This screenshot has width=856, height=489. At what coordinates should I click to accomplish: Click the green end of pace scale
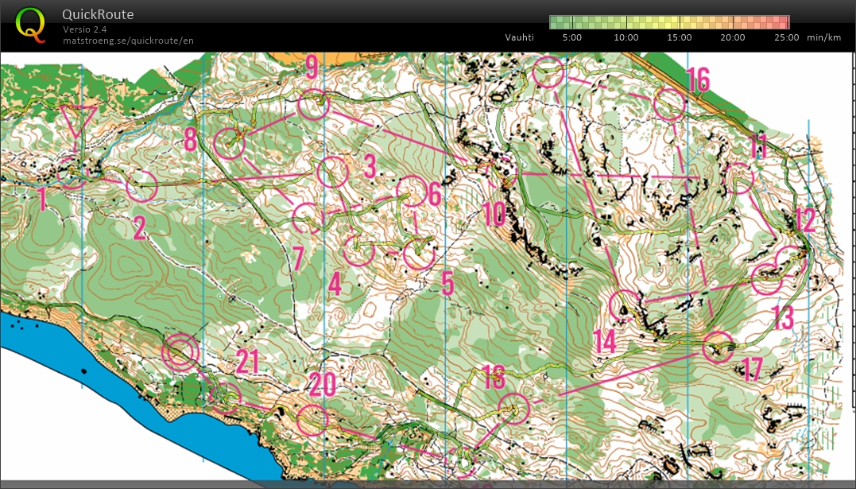click(554, 22)
